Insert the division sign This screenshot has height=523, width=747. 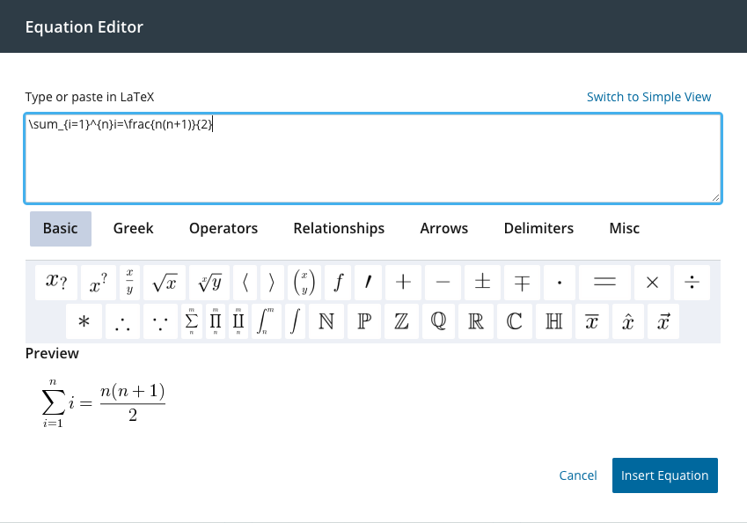tap(692, 283)
